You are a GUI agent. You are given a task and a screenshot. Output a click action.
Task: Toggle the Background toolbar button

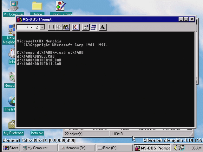(x=93, y=27)
